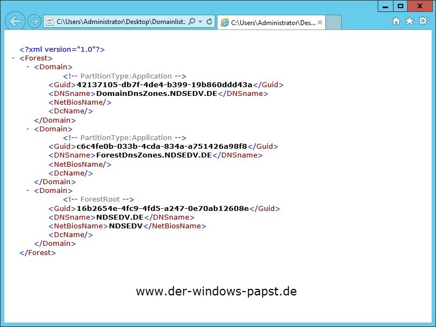Viewport: 436px width, 327px height.
Task: Refresh the page with the reload icon
Action: pyautogui.click(x=209, y=22)
